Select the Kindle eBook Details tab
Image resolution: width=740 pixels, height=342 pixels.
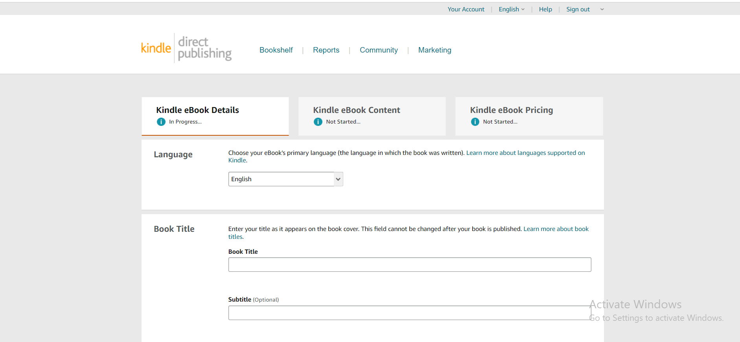[215, 116]
